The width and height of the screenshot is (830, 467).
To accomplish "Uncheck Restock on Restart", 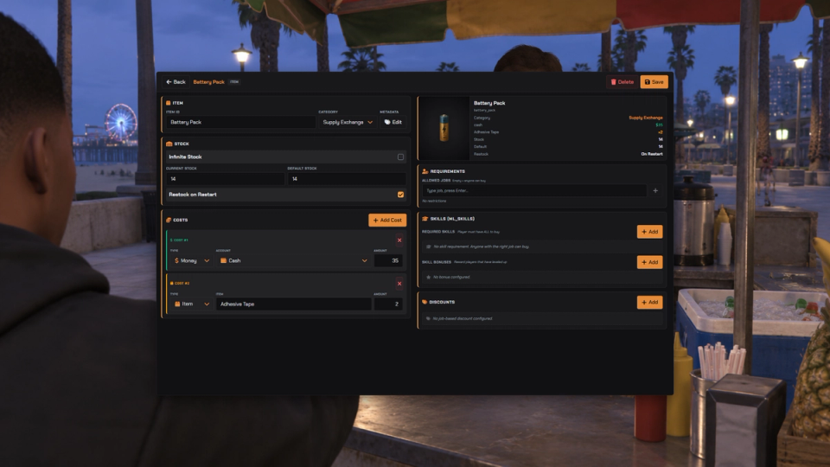I will 400,195.
